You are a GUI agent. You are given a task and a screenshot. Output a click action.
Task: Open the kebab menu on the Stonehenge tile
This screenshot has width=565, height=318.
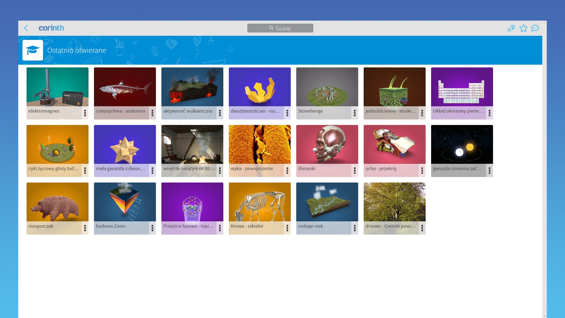point(355,113)
